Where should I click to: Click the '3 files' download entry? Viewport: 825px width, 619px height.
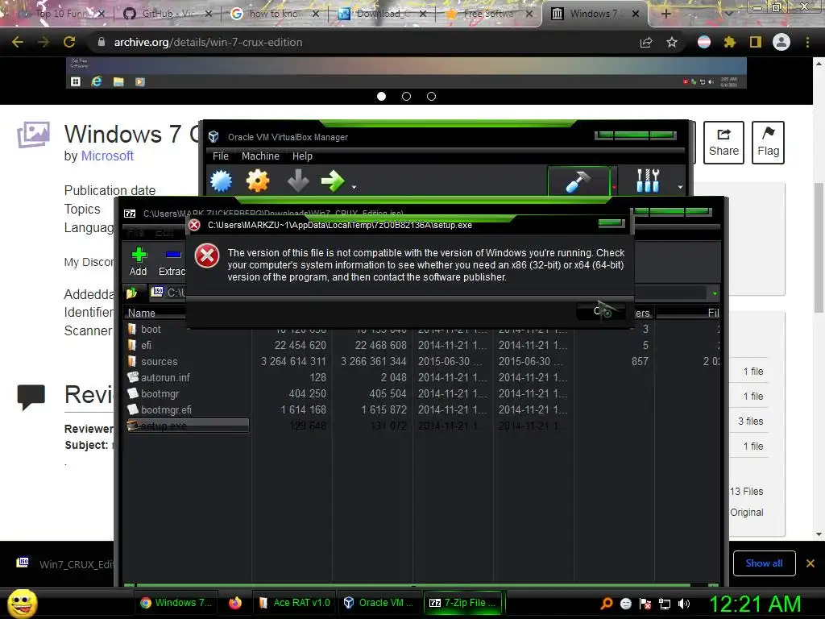(x=751, y=422)
